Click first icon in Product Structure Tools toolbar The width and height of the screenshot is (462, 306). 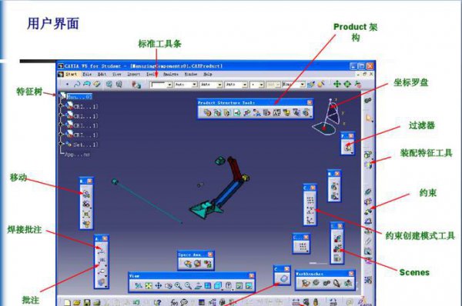tap(207, 112)
